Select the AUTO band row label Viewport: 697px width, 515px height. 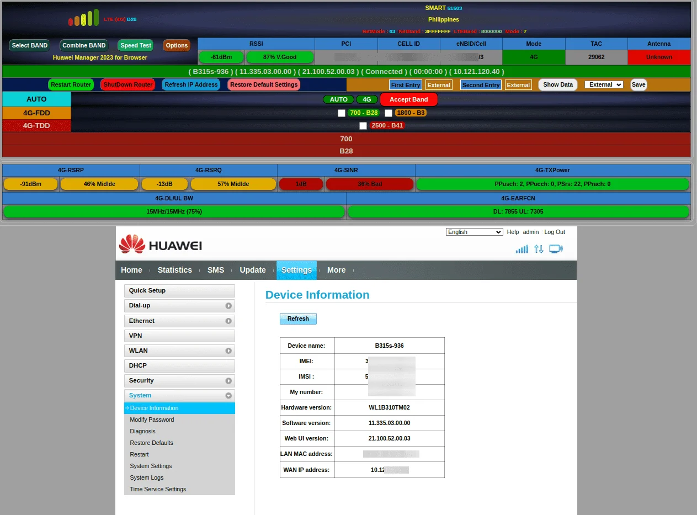pos(37,99)
